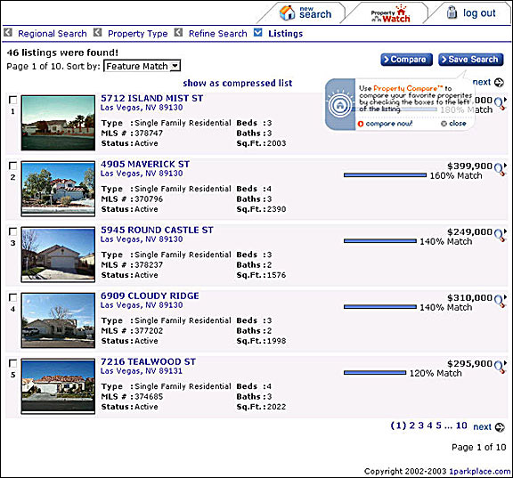Click the next arrow icon at page bottom
513x478 pixels.
click(x=500, y=427)
